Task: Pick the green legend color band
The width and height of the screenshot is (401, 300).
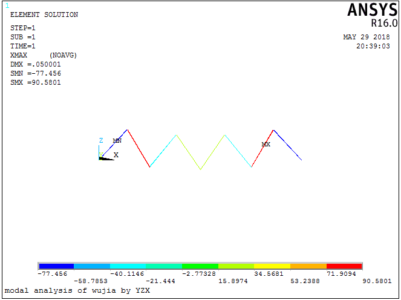Action: point(200,266)
